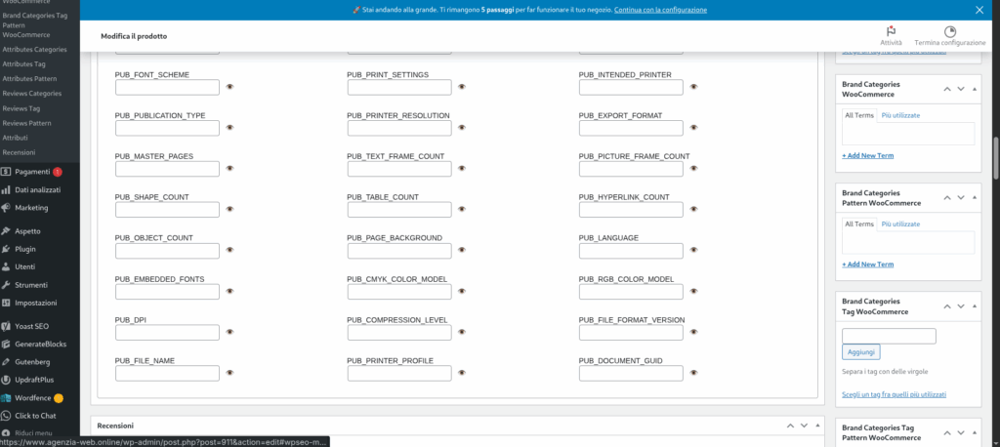Click the Pagamenti red notification badge
Screen dimensions: 1000x447
58,172
